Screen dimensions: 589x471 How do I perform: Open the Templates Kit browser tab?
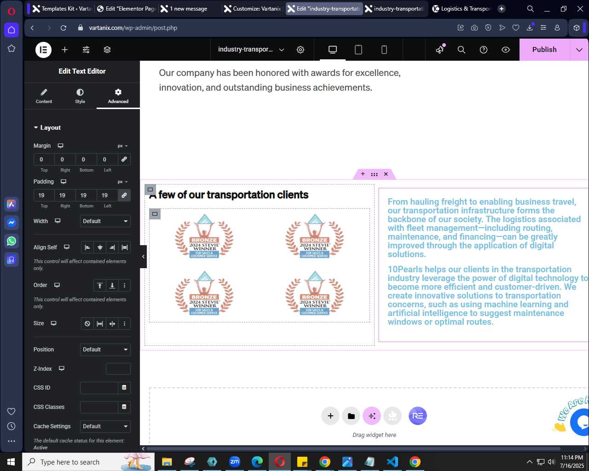click(x=62, y=9)
